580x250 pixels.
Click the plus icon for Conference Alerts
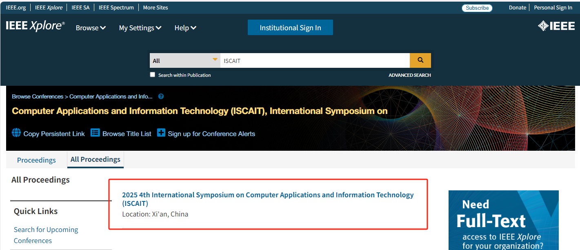pos(161,133)
